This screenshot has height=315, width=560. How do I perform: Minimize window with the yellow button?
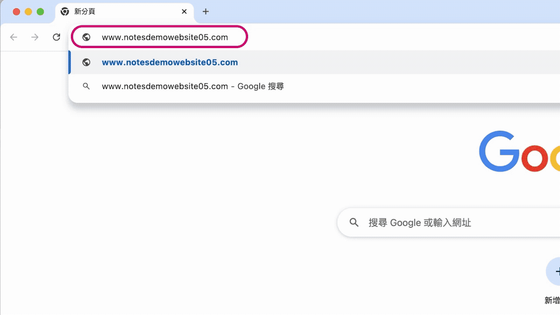(28, 12)
